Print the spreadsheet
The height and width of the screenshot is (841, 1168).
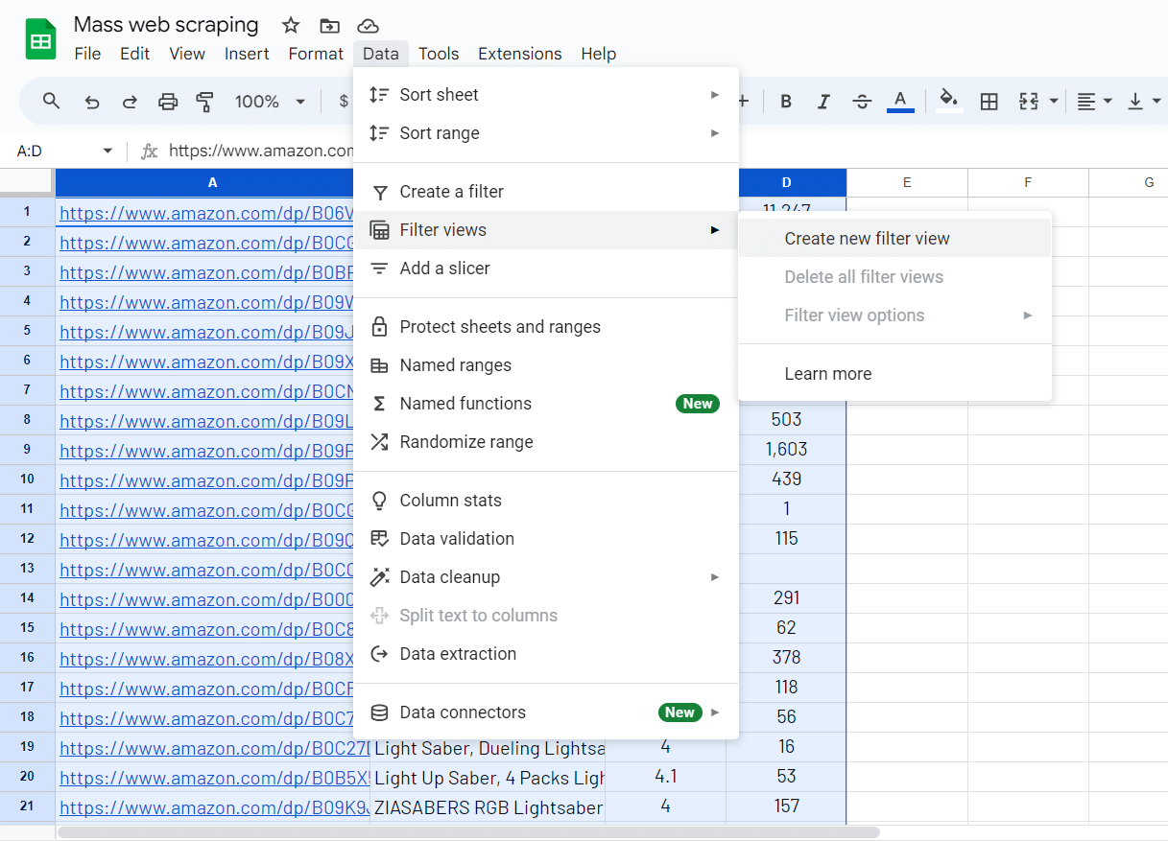point(168,102)
